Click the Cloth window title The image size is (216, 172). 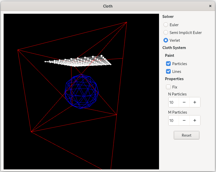click(x=108, y=6)
